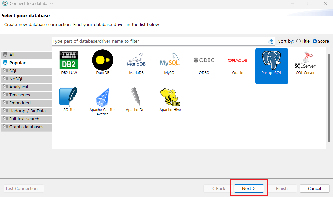Open the Timeseries category
The height and width of the screenshot is (197, 333).
(27, 95)
